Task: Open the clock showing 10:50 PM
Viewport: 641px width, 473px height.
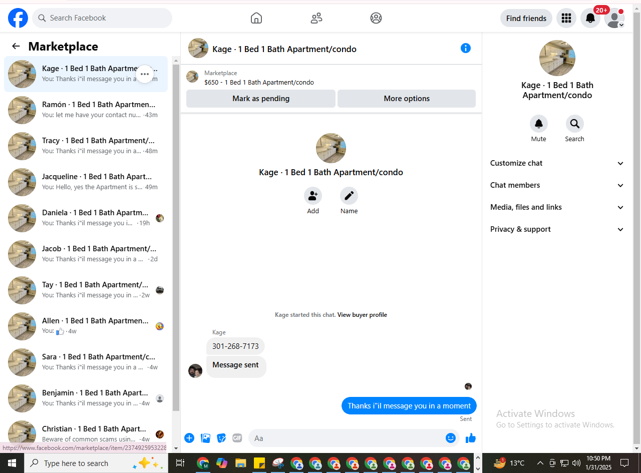Action: (598, 463)
